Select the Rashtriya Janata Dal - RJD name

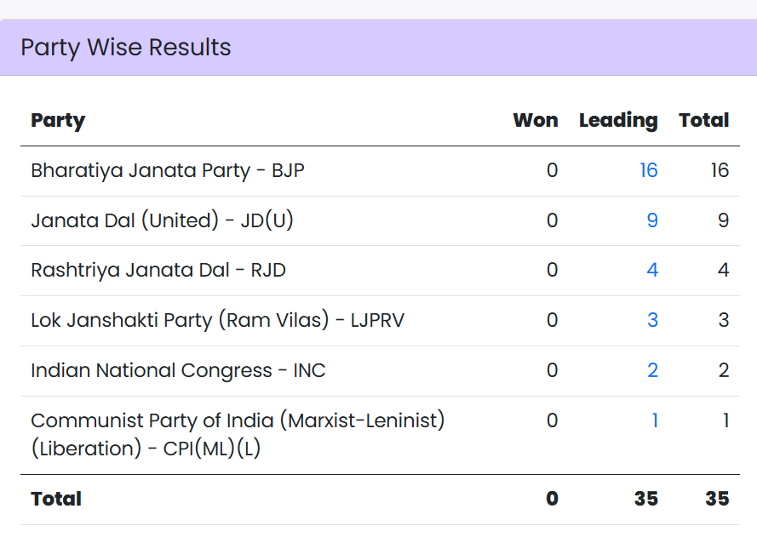(158, 270)
